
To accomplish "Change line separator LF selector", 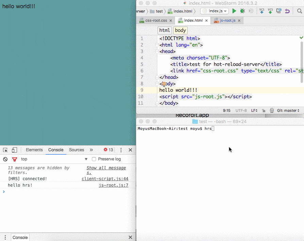I will (x=254, y=110).
